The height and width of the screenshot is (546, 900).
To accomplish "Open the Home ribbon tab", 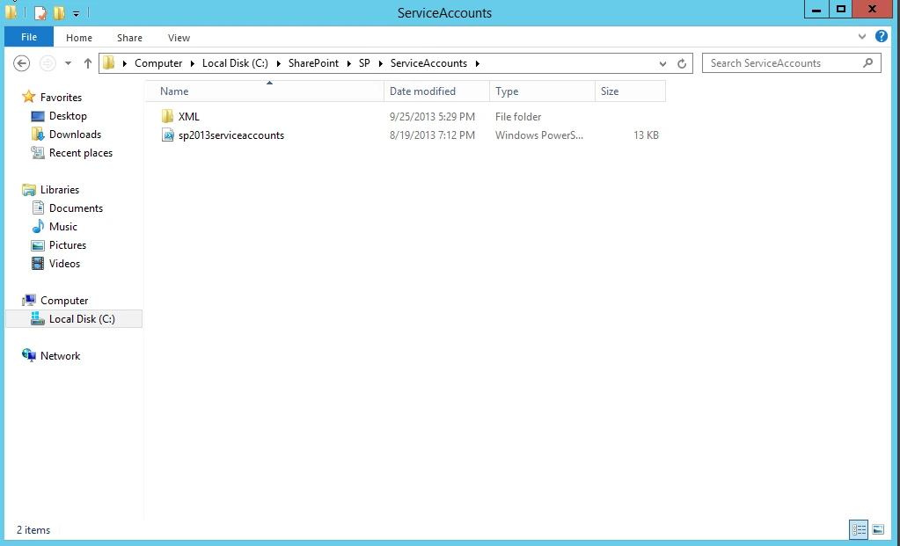I will [x=78, y=37].
